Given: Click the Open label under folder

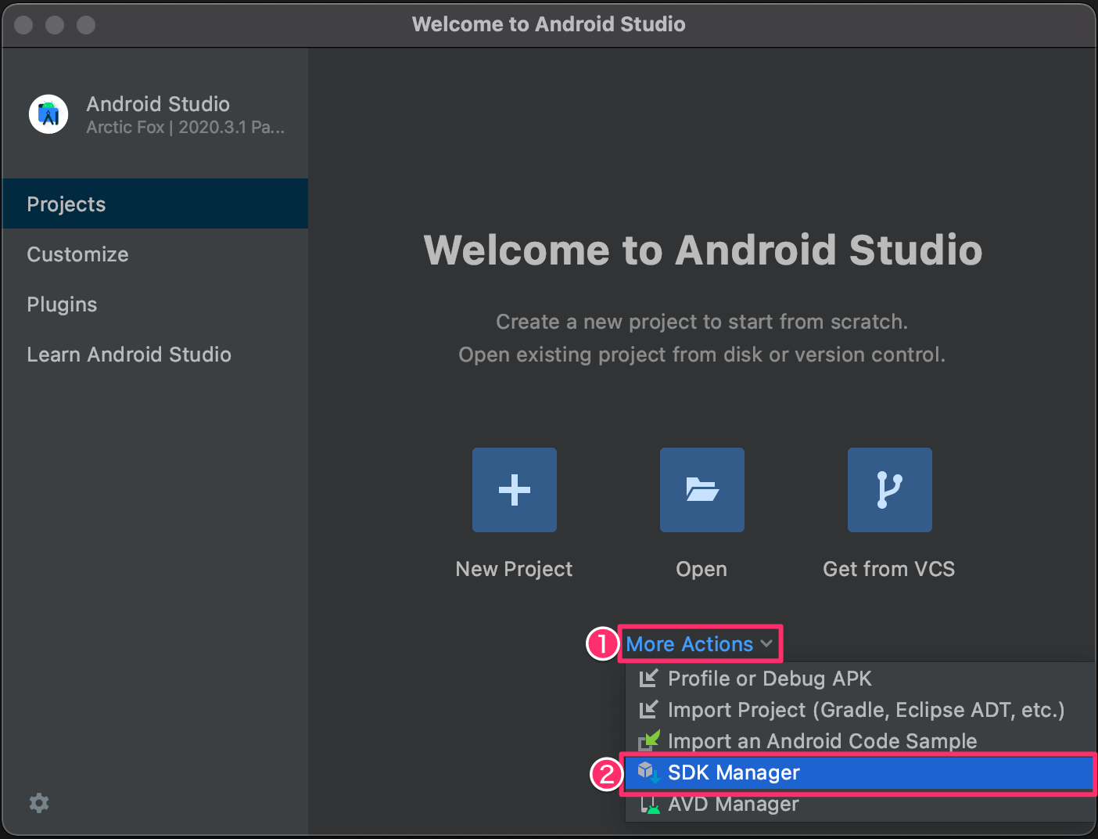Looking at the screenshot, I should tap(701, 569).
